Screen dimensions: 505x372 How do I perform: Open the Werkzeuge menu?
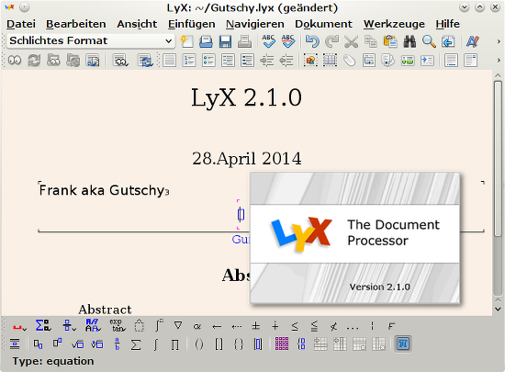394,24
